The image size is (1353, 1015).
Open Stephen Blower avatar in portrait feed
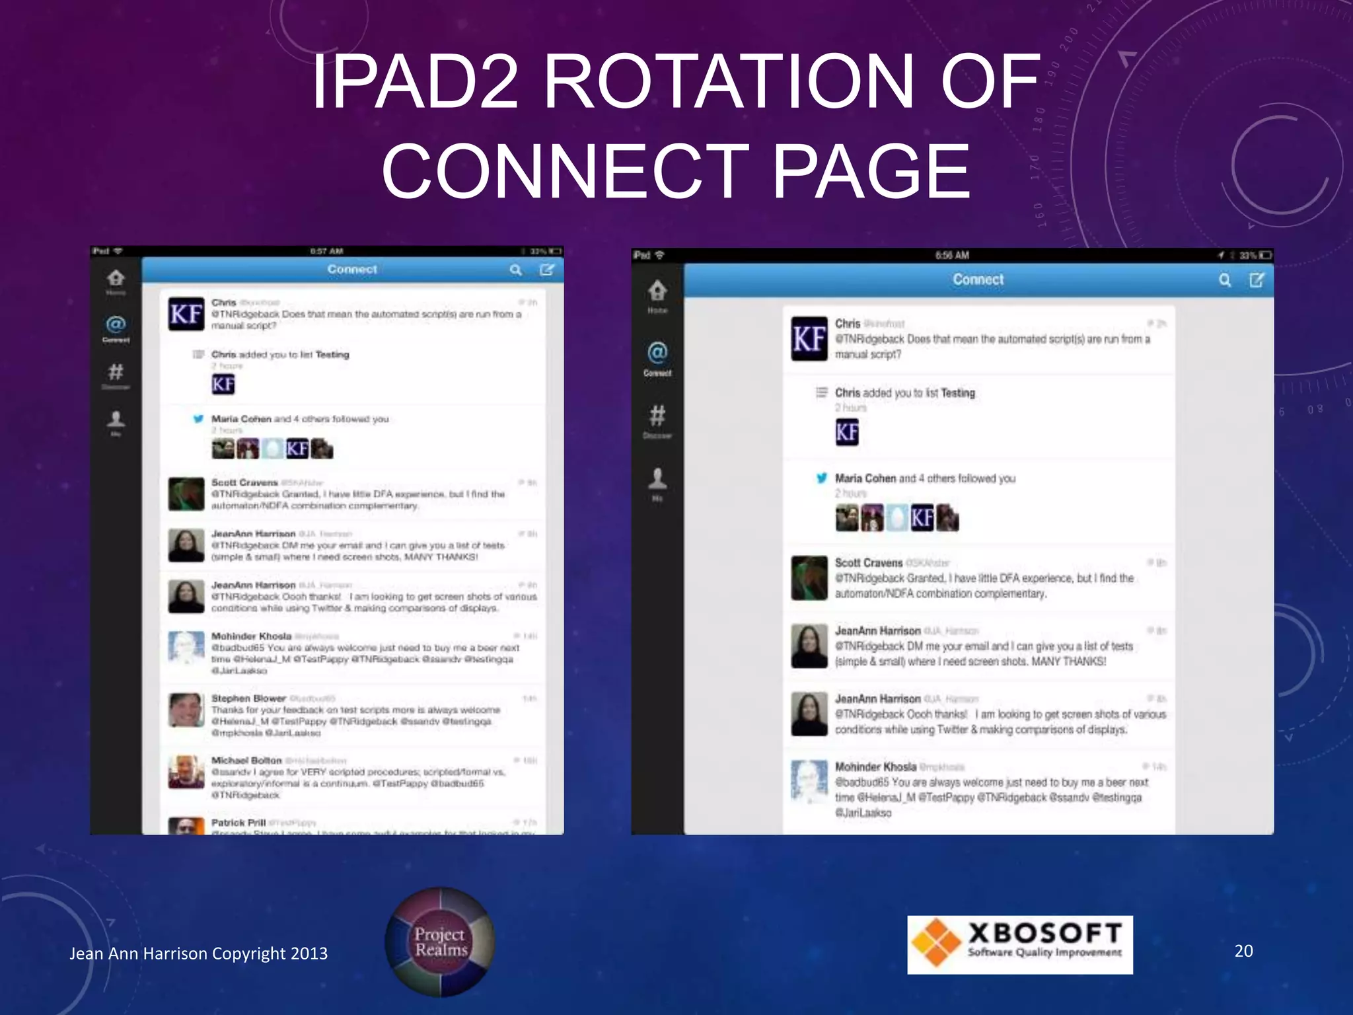point(186,710)
